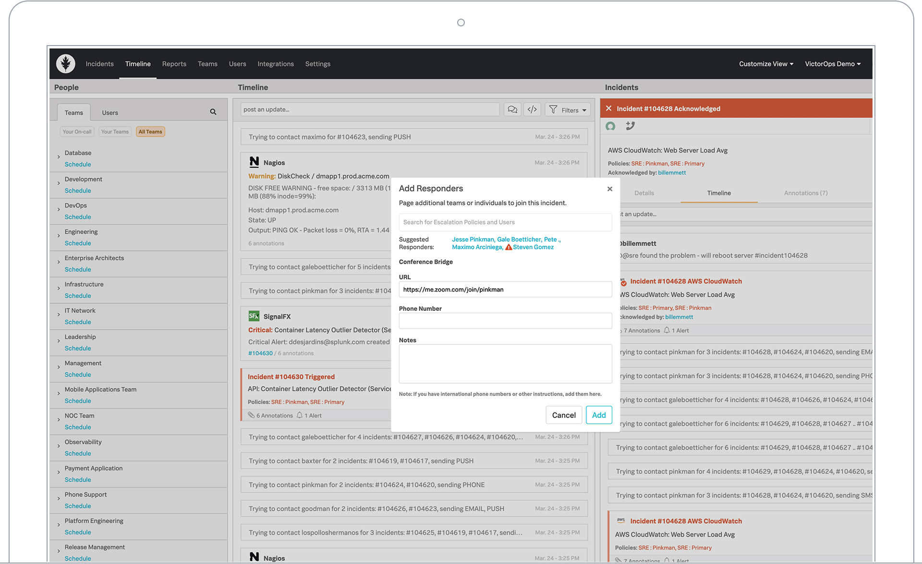Switch to the Timeline tab in incident panel
This screenshot has width=922, height=564.
[x=719, y=193]
